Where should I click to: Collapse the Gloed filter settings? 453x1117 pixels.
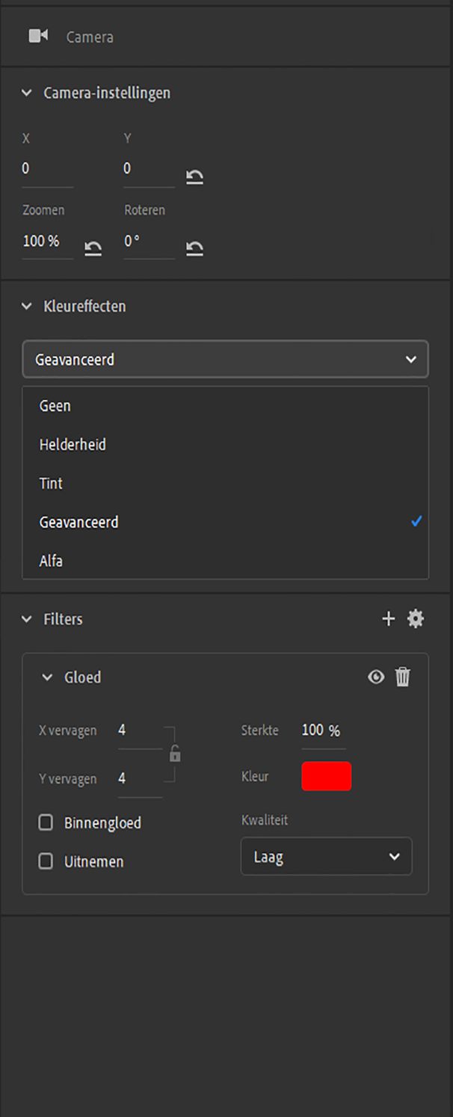coord(47,677)
